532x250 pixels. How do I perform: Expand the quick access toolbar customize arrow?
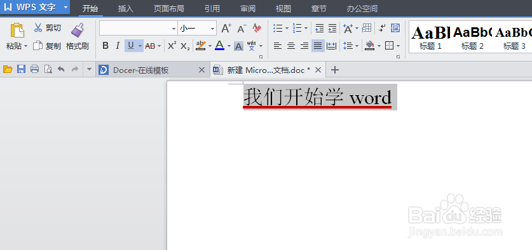[x=89, y=69]
